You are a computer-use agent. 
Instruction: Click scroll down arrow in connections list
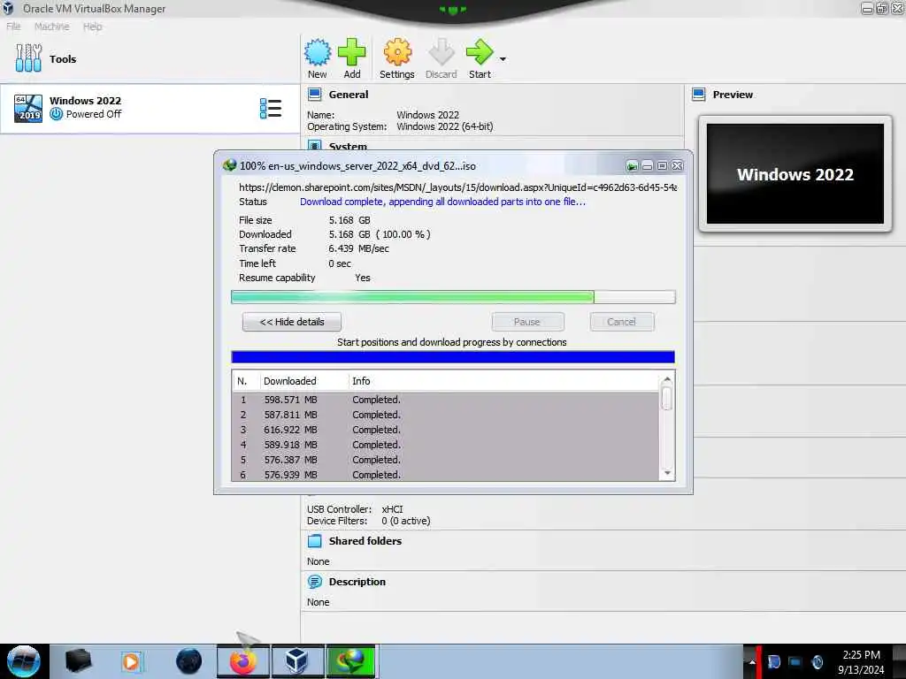(667, 474)
